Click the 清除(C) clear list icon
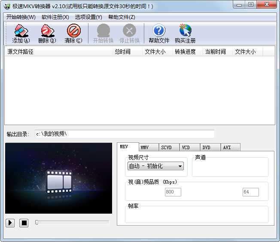 [x=73, y=34]
